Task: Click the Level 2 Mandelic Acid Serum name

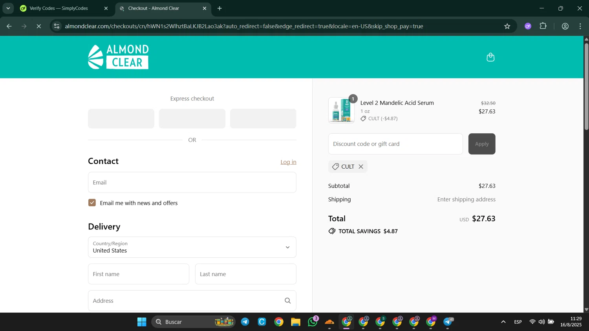Action: click(397, 103)
